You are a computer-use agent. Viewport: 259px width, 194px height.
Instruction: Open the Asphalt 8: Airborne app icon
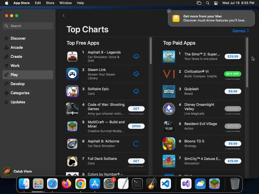click(72, 144)
